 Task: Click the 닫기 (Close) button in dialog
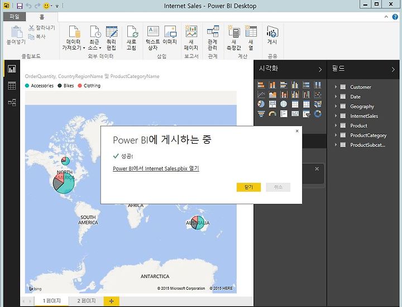point(248,187)
